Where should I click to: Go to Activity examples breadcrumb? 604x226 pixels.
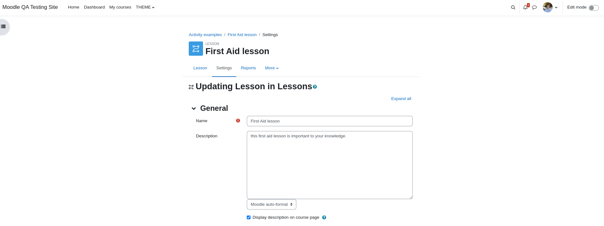[x=205, y=35]
